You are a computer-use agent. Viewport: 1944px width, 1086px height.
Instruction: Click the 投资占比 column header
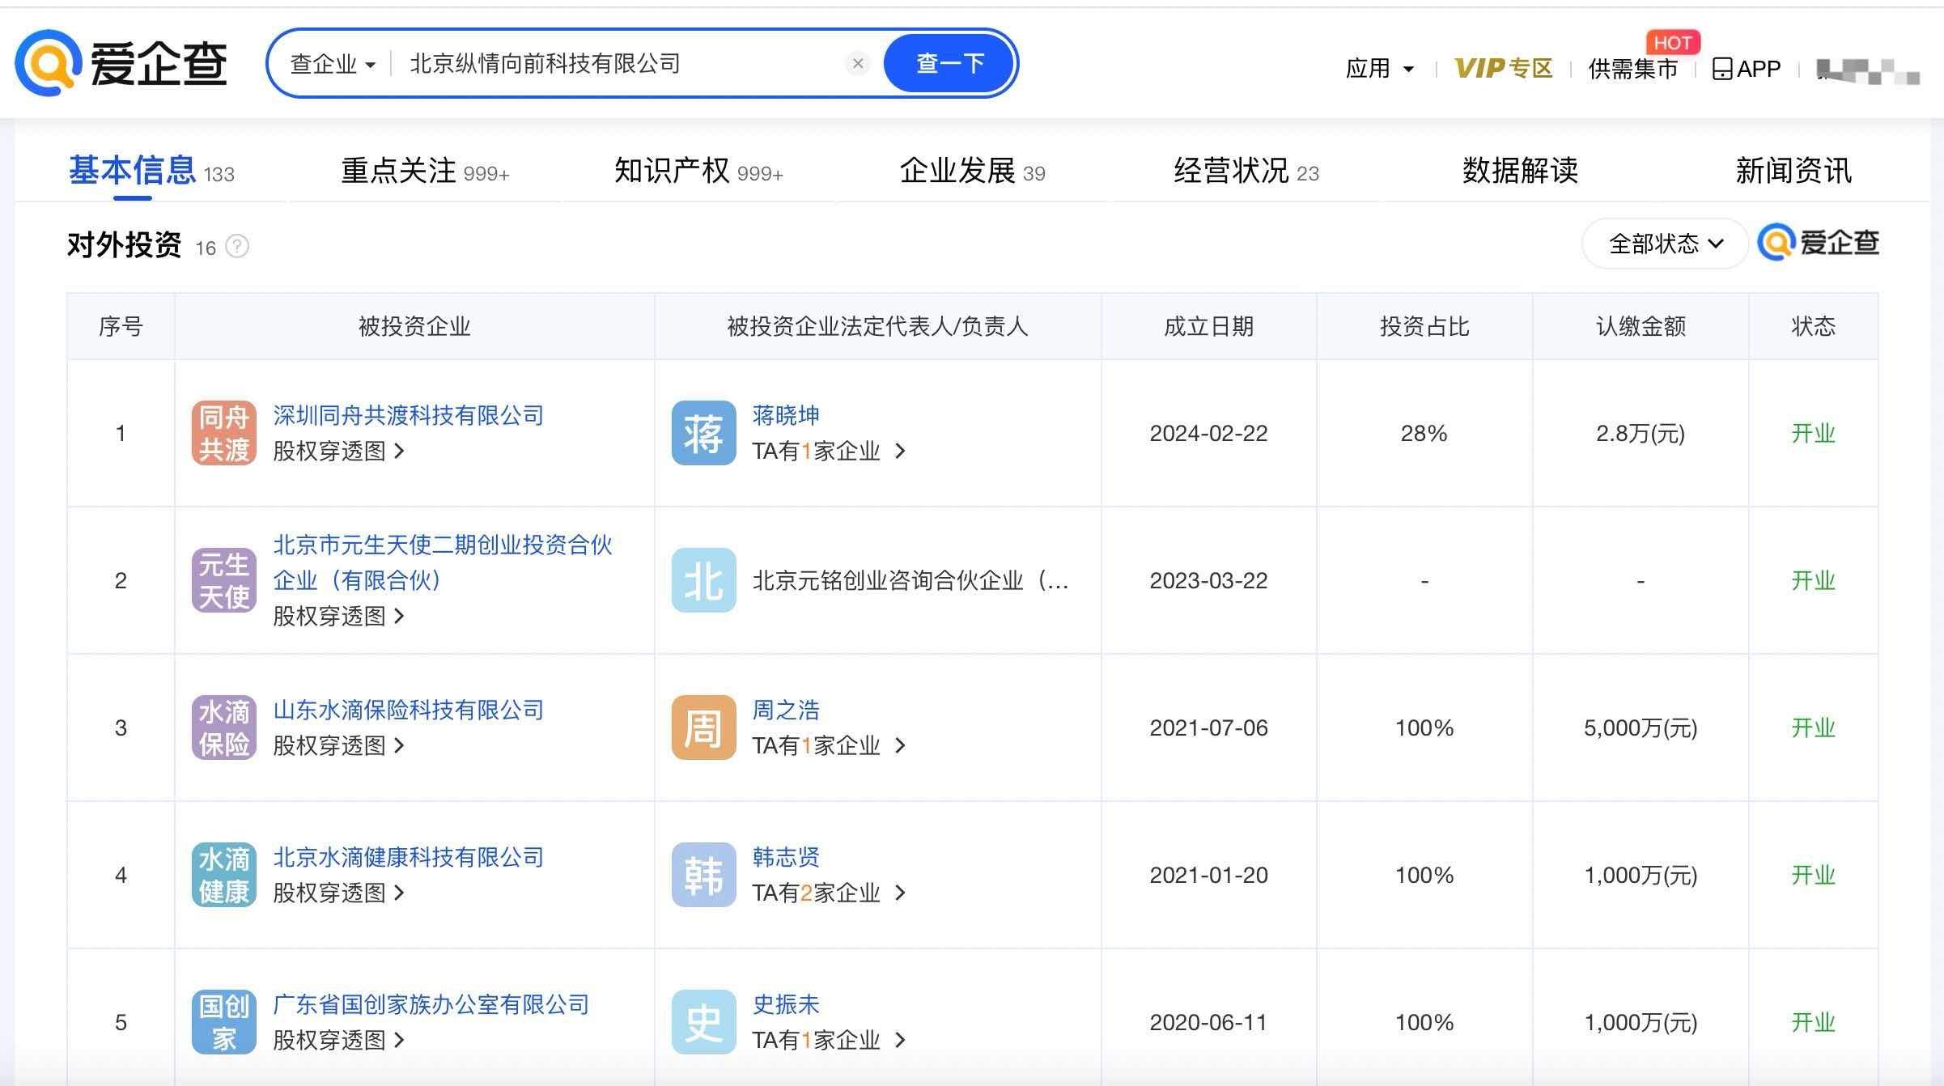(1424, 326)
